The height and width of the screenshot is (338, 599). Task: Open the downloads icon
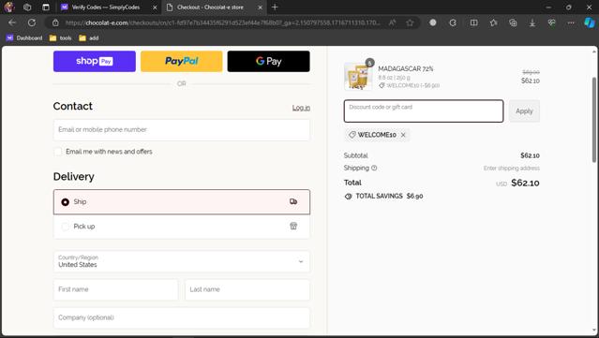tap(532, 22)
